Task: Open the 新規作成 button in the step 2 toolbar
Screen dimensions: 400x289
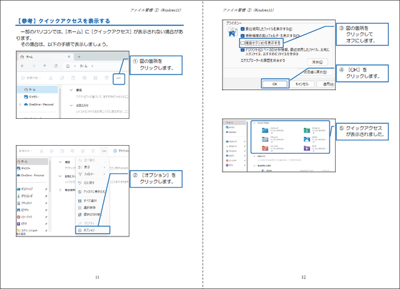Action: (25, 151)
